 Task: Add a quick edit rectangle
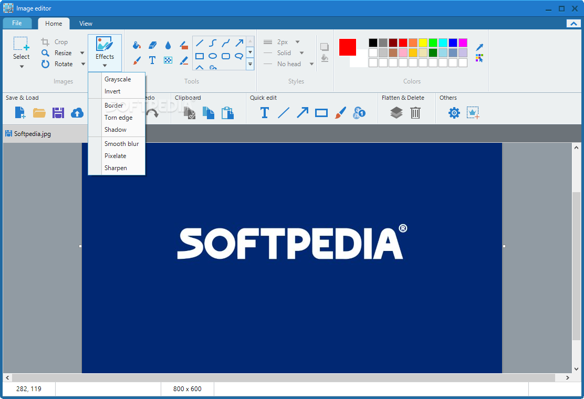coord(321,113)
